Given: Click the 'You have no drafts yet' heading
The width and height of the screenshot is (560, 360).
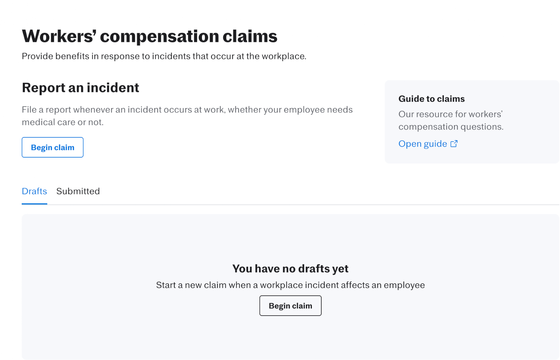Looking at the screenshot, I should pyautogui.click(x=290, y=268).
